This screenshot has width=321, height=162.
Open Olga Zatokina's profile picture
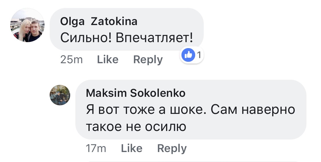[x=27, y=25]
